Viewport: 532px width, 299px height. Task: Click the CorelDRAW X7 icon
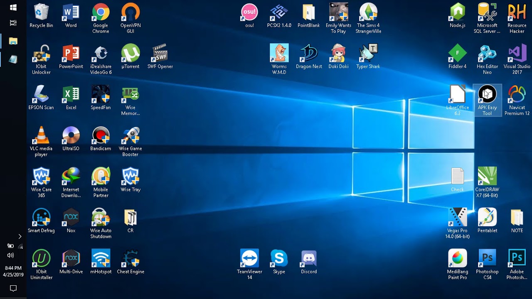pyautogui.click(x=487, y=183)
